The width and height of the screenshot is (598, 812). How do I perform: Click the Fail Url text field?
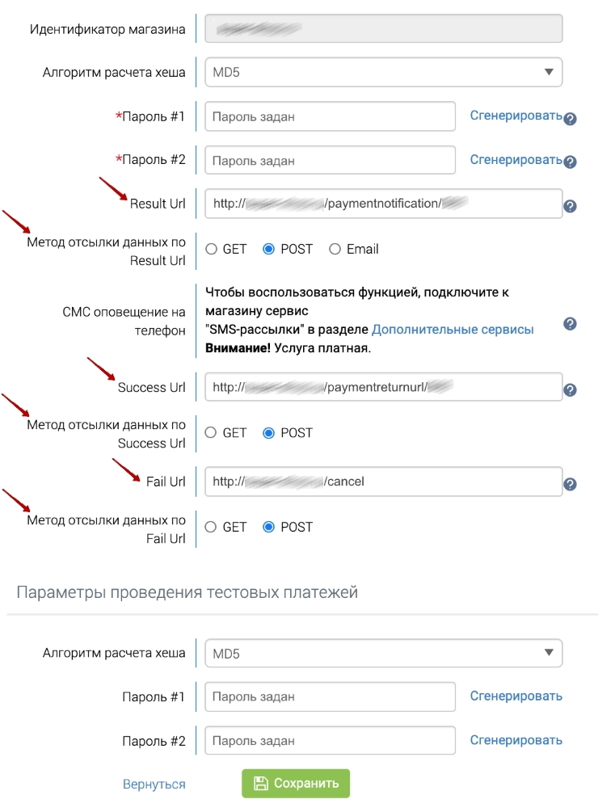[x=383, y=482]
